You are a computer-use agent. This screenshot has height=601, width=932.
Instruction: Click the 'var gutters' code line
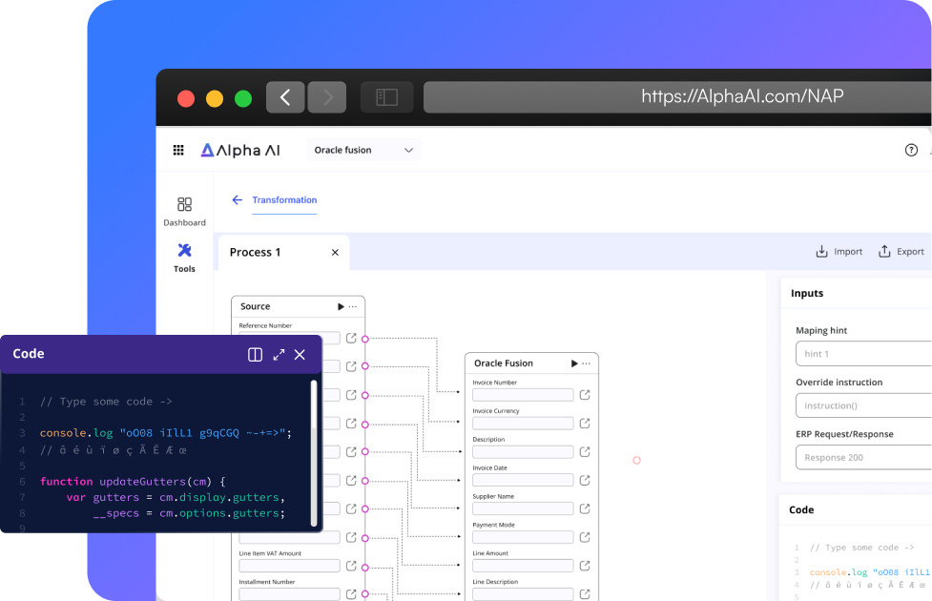click(x=176, y=498)
